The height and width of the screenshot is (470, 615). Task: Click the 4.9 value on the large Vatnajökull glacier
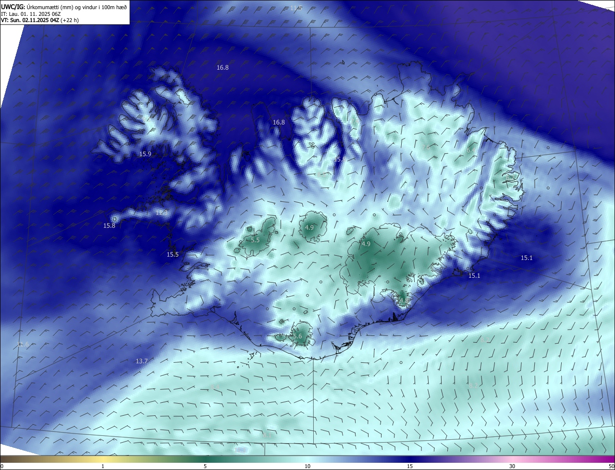[366, 244]
